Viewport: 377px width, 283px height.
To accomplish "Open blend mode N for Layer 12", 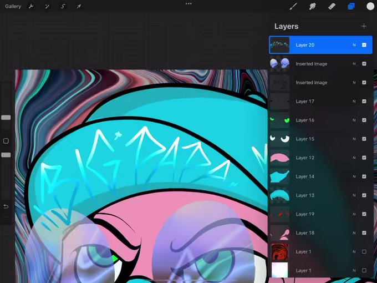I will tap(354, 158).
